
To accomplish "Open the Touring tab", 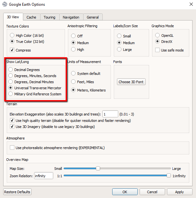I will [50, 17].
